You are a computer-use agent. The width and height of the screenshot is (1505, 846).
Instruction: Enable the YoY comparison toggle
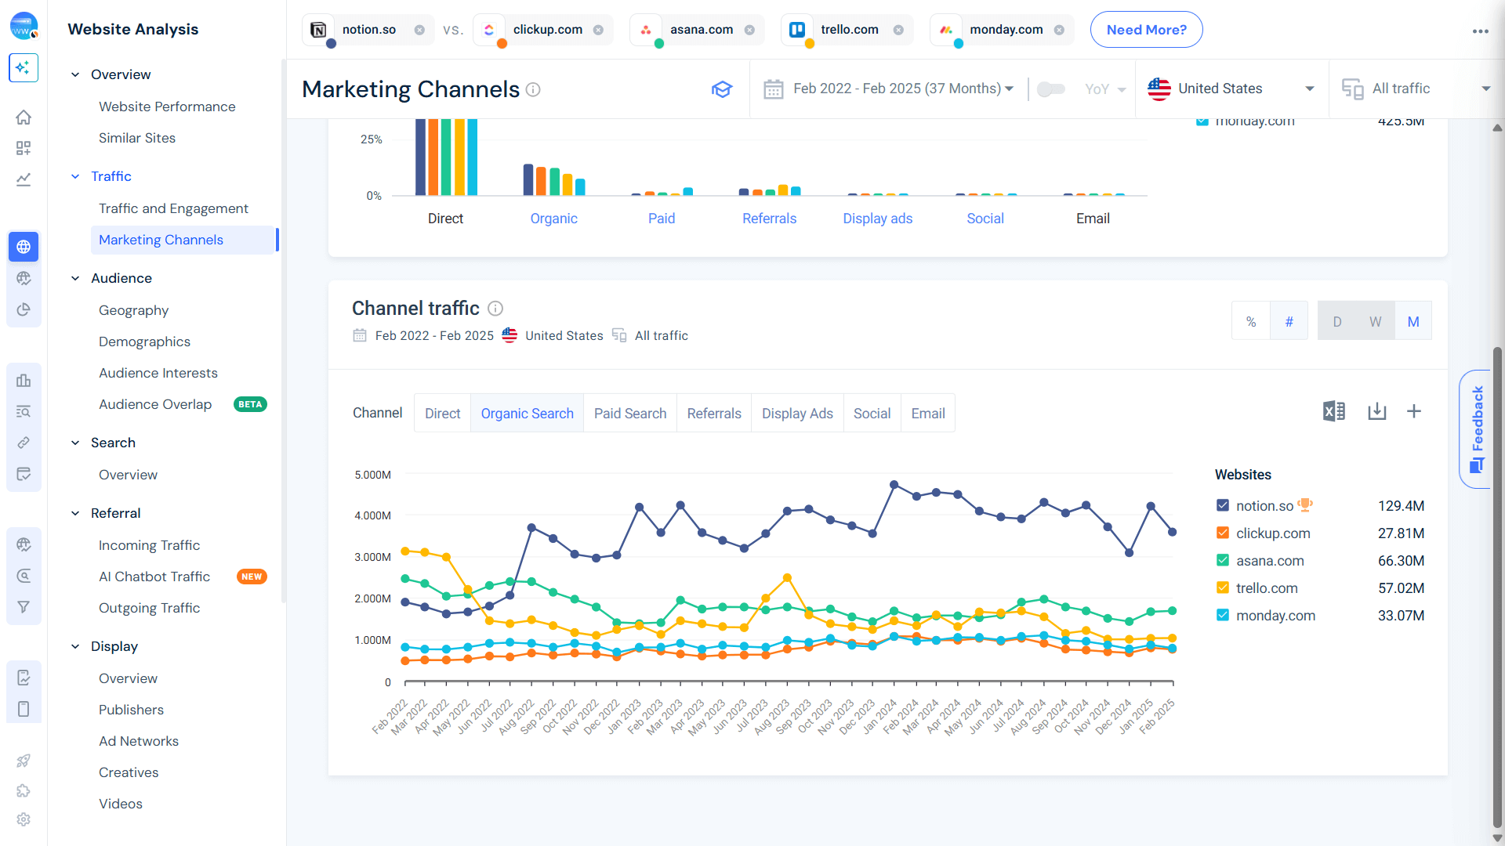coord(1051,89)
